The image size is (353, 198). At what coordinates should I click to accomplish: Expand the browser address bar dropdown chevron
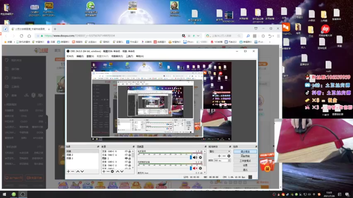[198, 36]
